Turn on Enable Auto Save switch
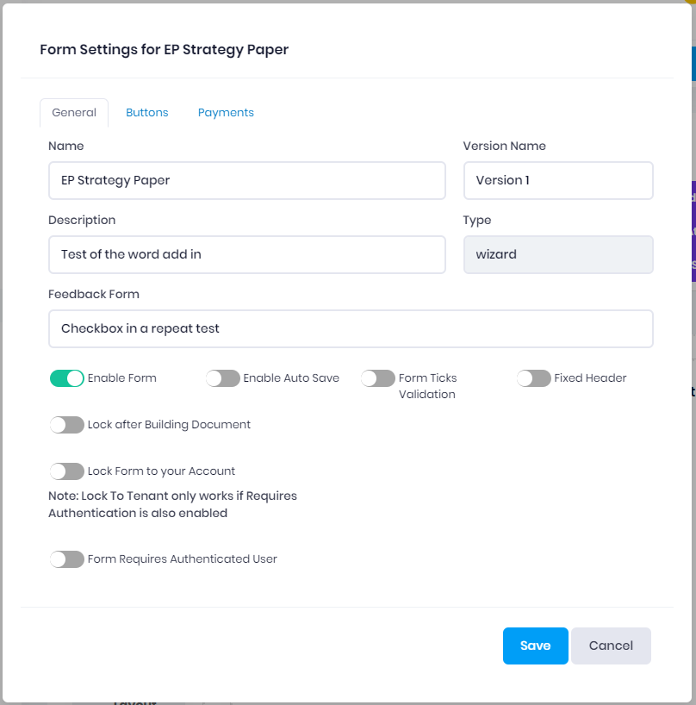Viewport: 696px width, 705px height. click(x=223, y=378)
